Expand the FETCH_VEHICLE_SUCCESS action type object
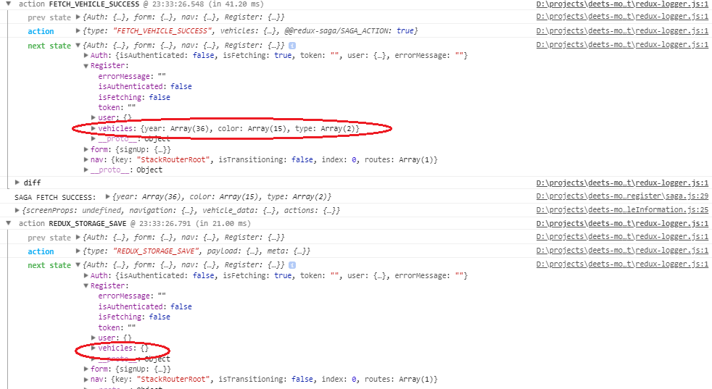This screenshot has height=389, width=712. [78, 31]
